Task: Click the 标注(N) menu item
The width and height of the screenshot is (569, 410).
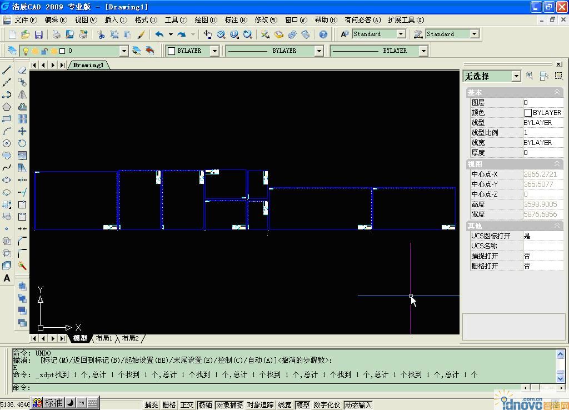Action: (236, 20)
